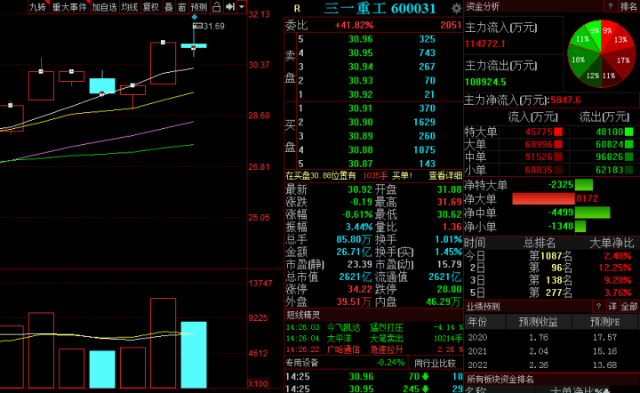Click the blue diamond marker above candlestick
Image resolution: width=640 pixels, height=393 pixels.
(x=194, y=17)
